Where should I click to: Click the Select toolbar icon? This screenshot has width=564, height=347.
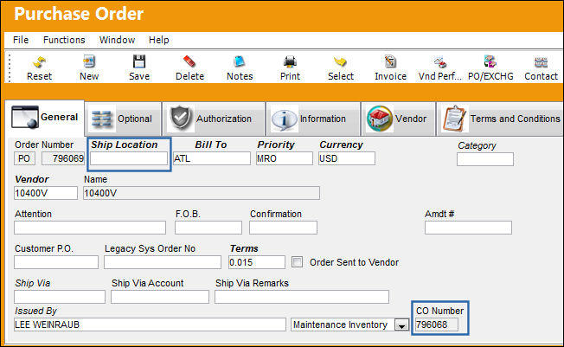341,68
